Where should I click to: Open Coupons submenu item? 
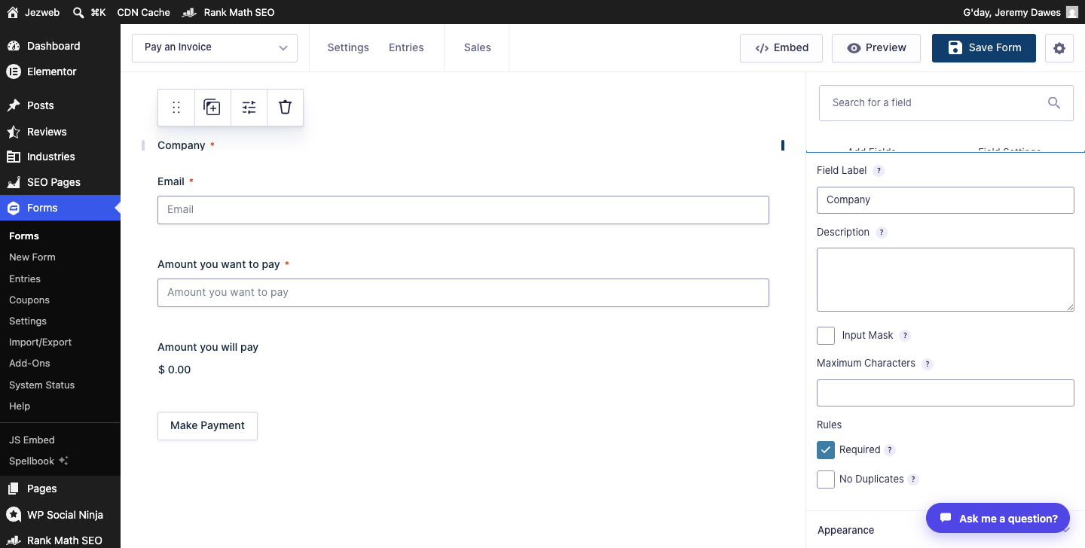point(29,300)
